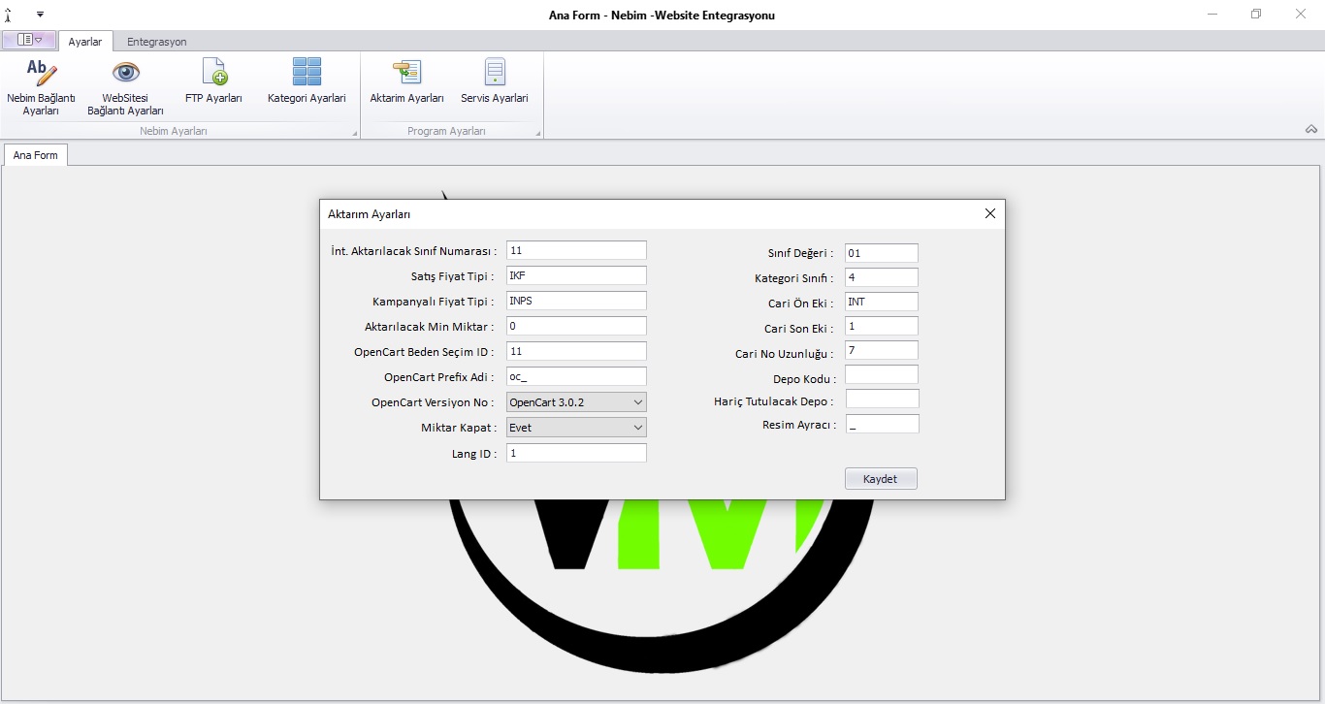Click the Lang ID input field
The image size is (1325, 704).
pos(576,453)
